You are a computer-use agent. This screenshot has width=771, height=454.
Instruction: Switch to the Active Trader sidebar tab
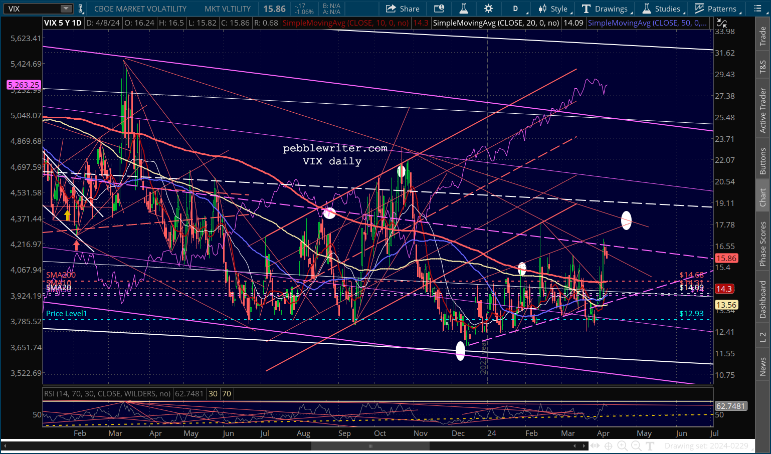pyautogui.click(x=762, y=110)
